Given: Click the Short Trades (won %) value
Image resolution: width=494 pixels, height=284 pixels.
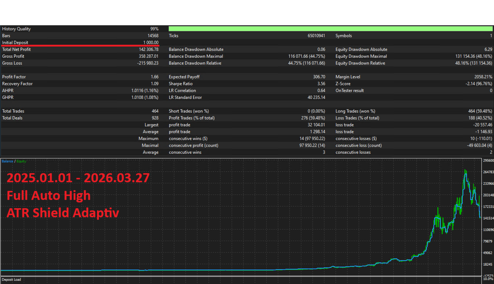Looking at the screenshot, I should [316, 111].
